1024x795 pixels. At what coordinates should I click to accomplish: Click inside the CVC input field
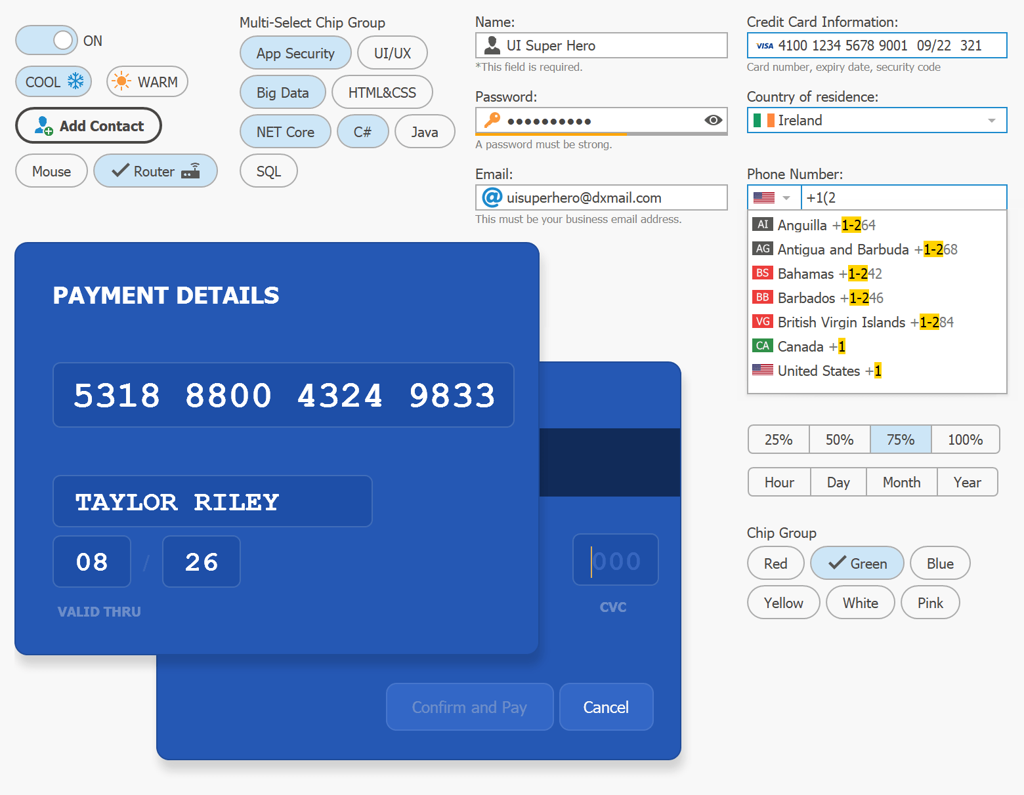(x=616, y=560)
